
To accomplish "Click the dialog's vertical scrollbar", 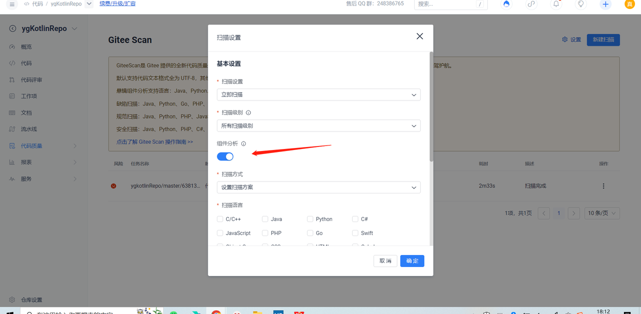I will [431, 106].
